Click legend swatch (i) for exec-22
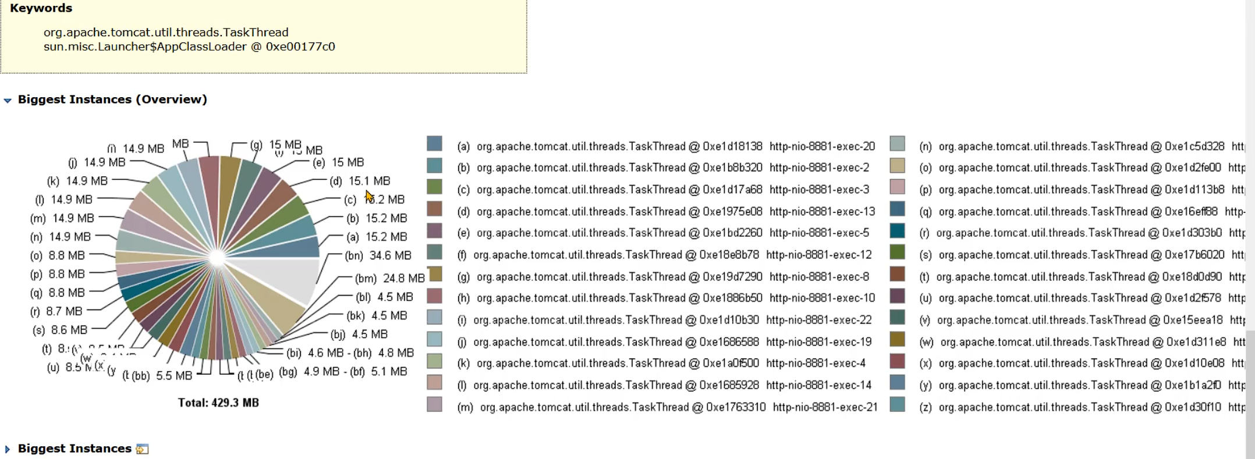 click(x=434, y=318)
